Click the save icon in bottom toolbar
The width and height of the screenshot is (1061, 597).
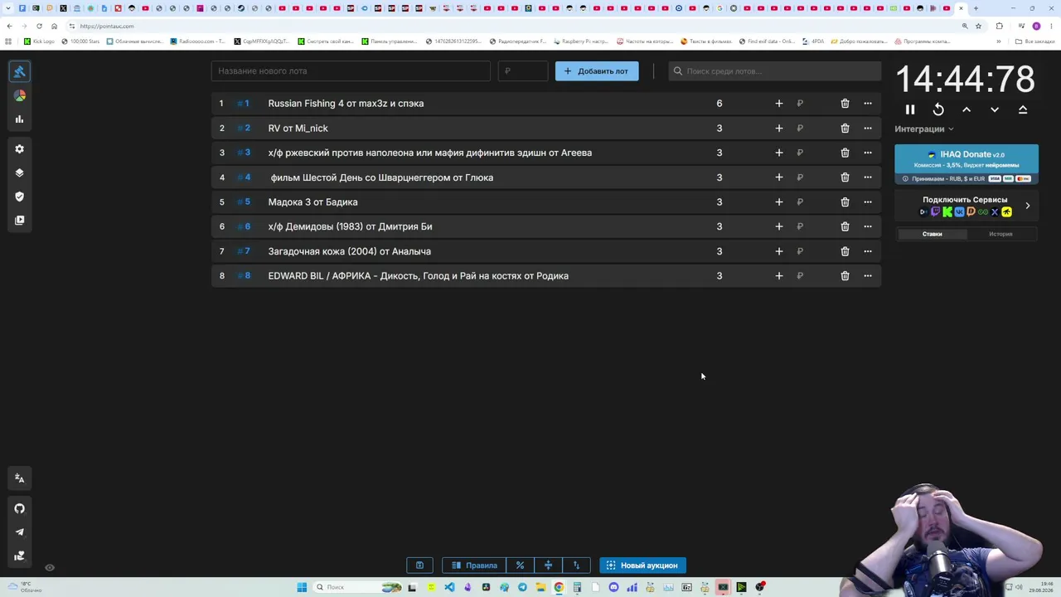point(419,565)
